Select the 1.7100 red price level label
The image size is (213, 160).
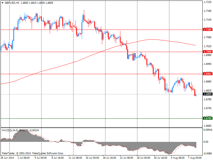(x=208, y=30)
